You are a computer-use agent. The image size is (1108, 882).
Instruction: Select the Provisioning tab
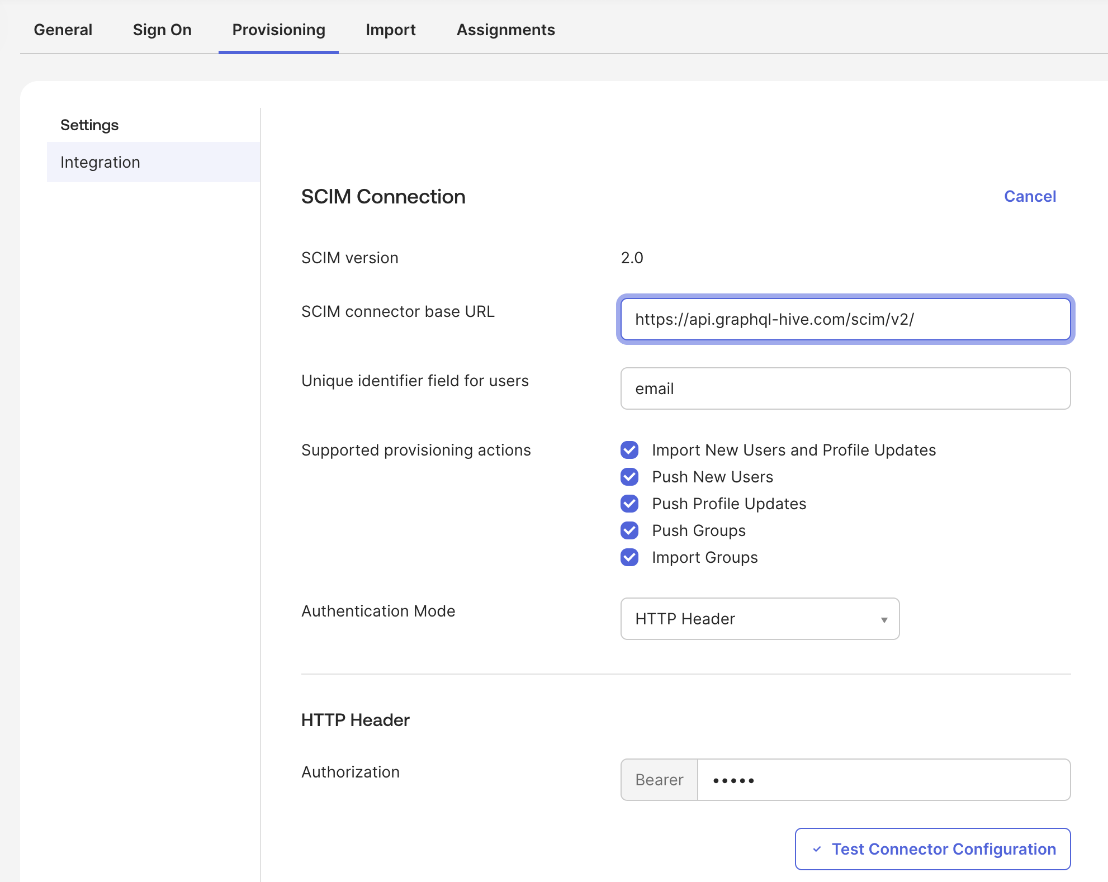(x=278, y=30)
